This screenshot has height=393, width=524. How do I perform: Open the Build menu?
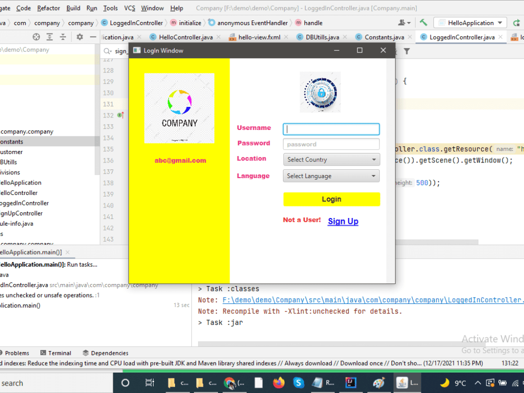click(x=73, y=8)
